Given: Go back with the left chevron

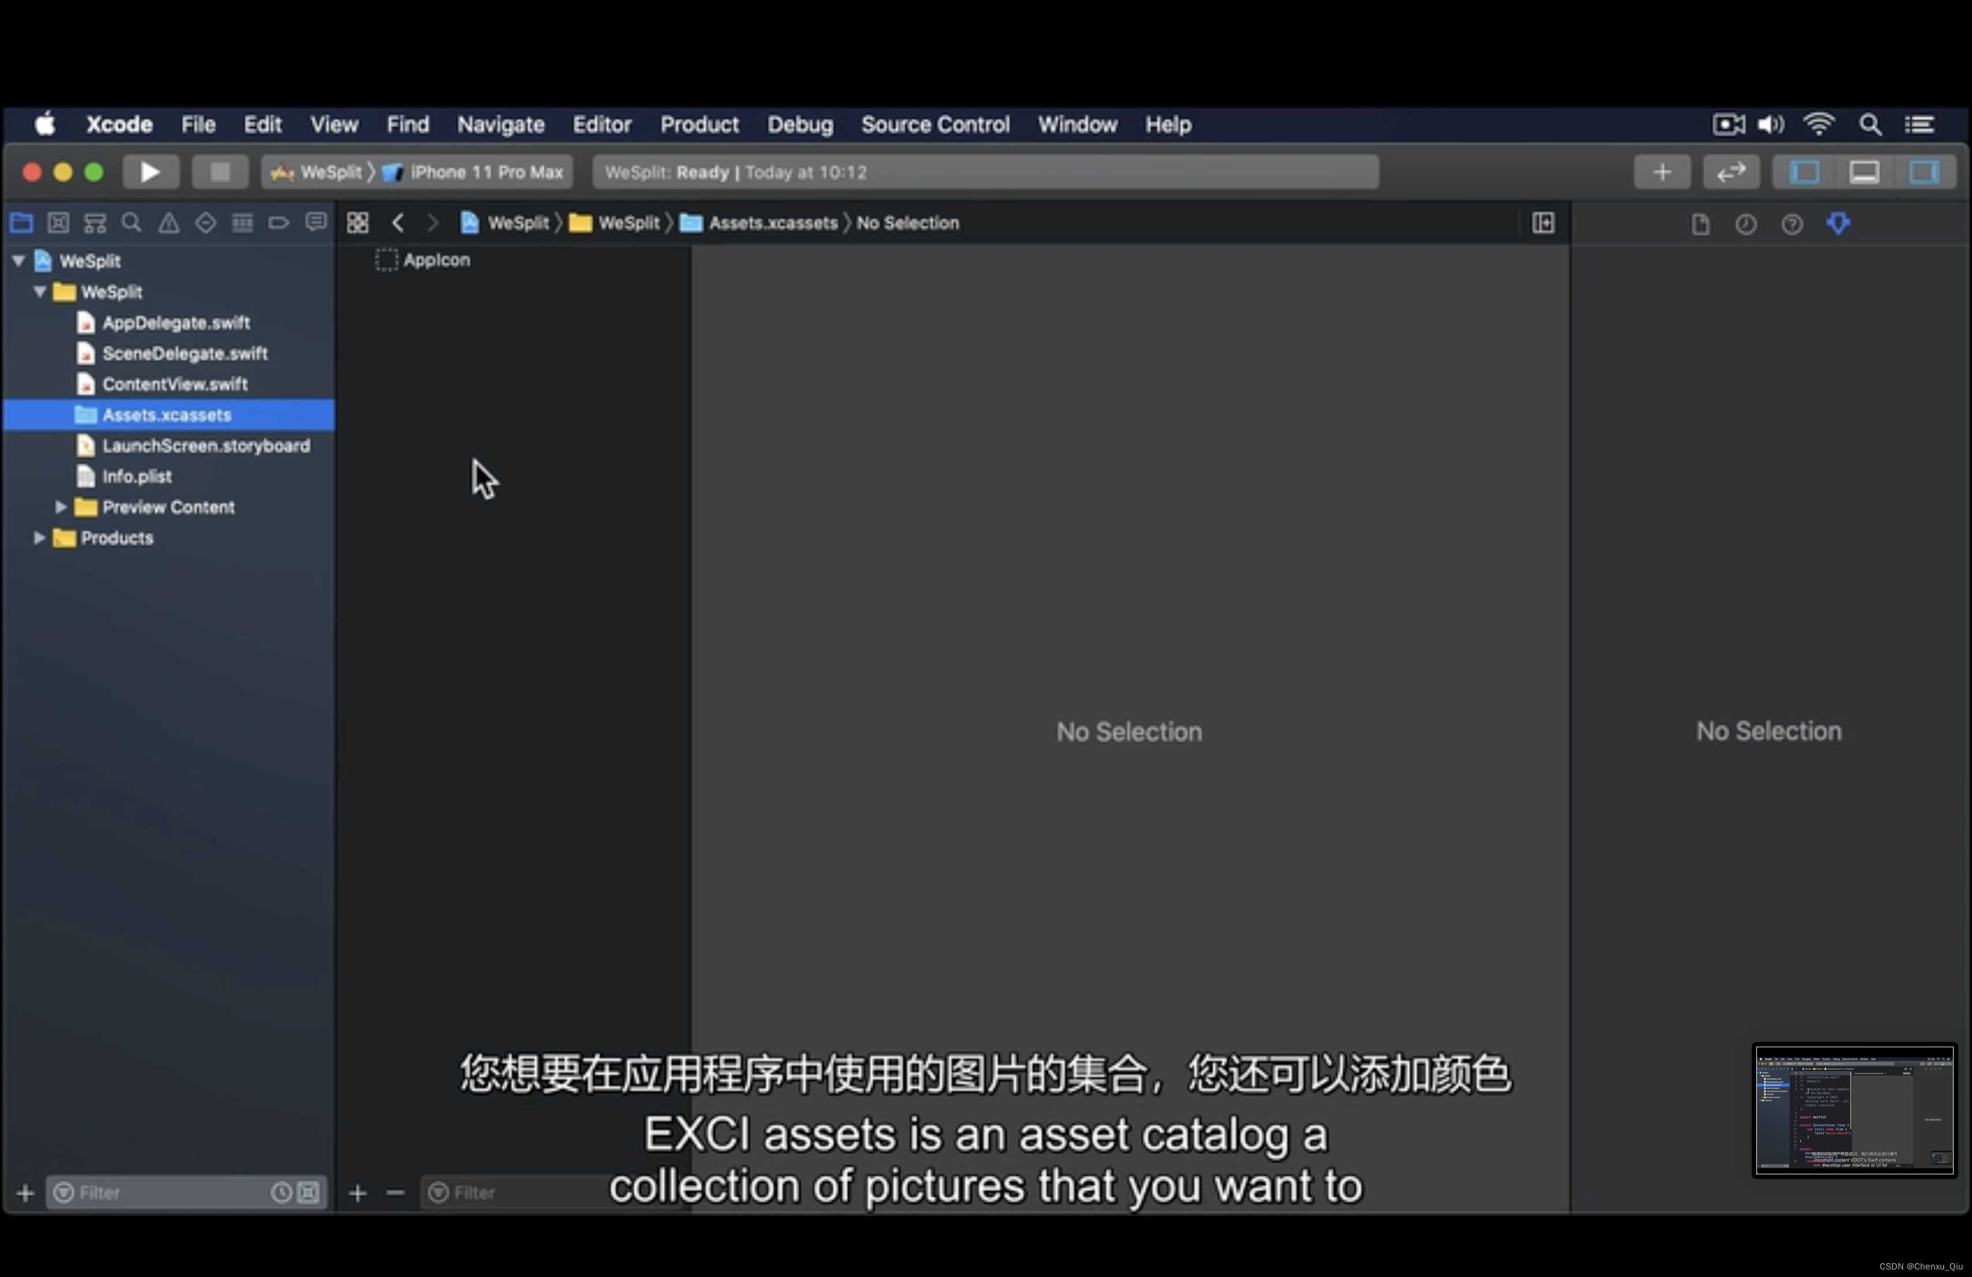Looking at the screenshot, I should [398, 223].
